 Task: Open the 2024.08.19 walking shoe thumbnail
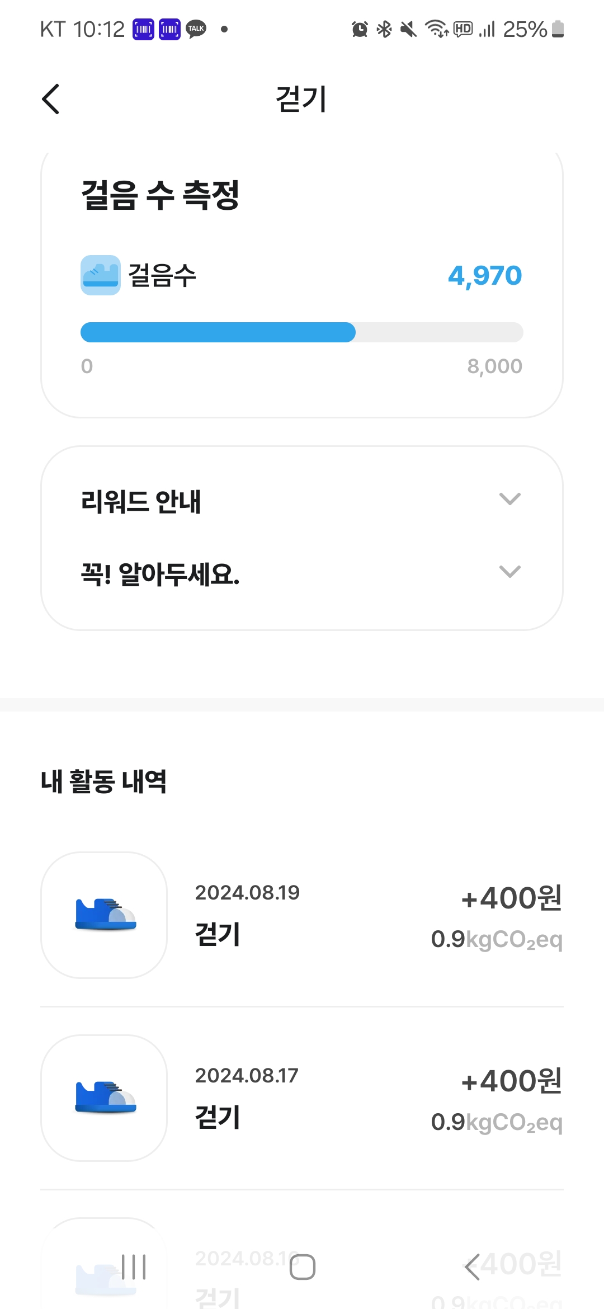coord(104,915)
